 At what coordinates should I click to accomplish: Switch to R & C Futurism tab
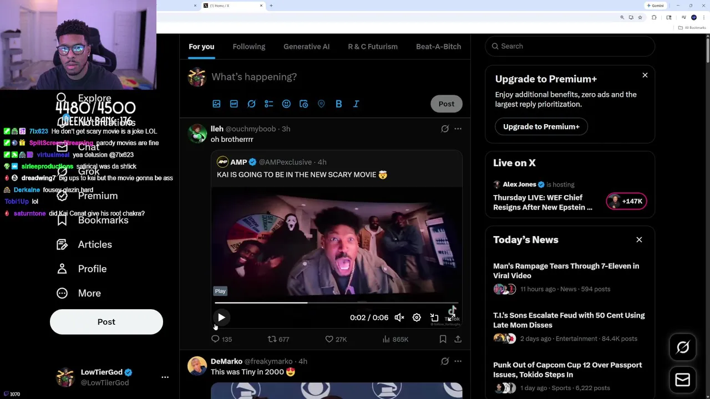373,47
